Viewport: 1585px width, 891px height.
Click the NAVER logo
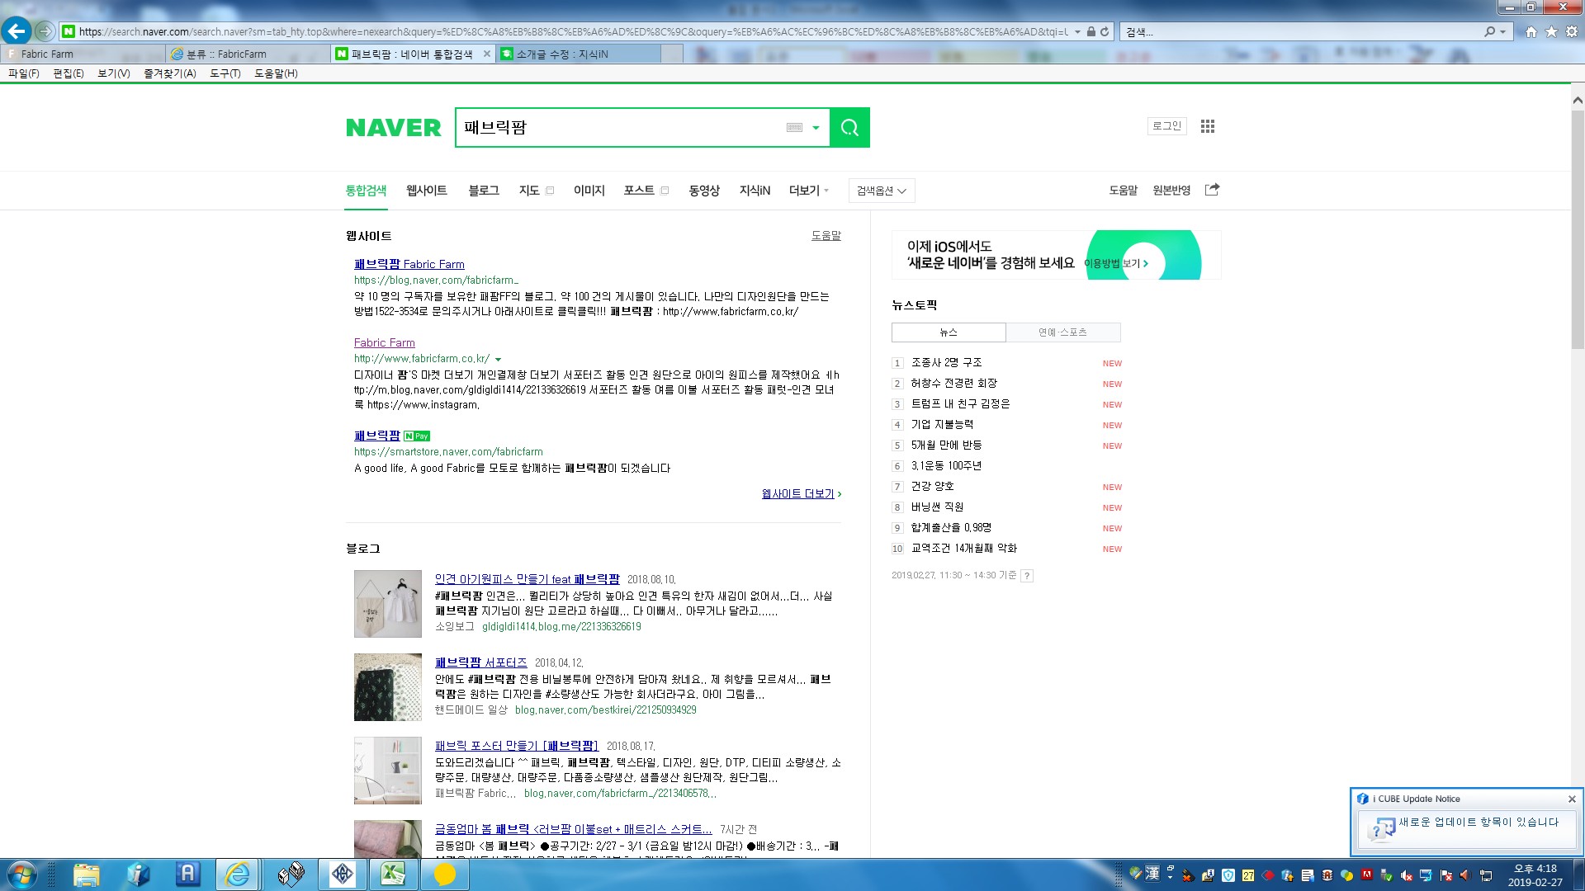[x=394, y=128]
